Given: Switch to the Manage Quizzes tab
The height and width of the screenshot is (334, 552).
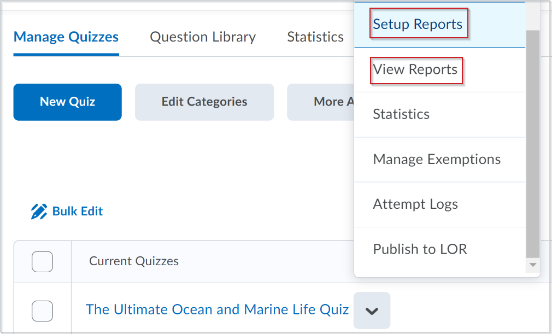Looking at the screenshot, I should click(x=66, y=37).
